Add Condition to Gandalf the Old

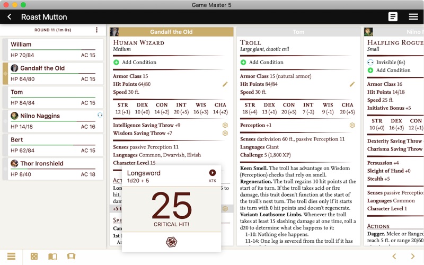135,62
